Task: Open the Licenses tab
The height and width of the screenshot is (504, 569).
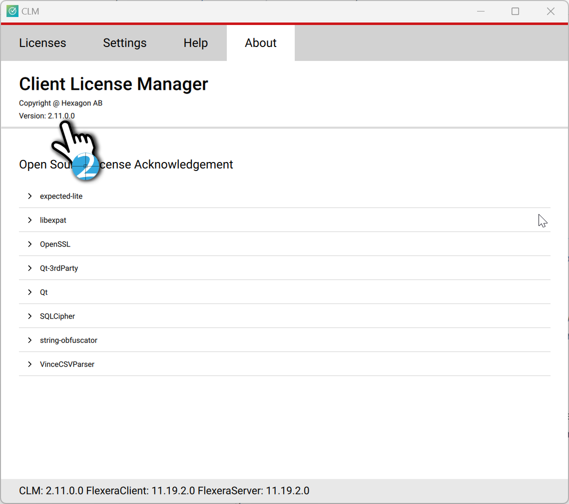Action: 42,43
